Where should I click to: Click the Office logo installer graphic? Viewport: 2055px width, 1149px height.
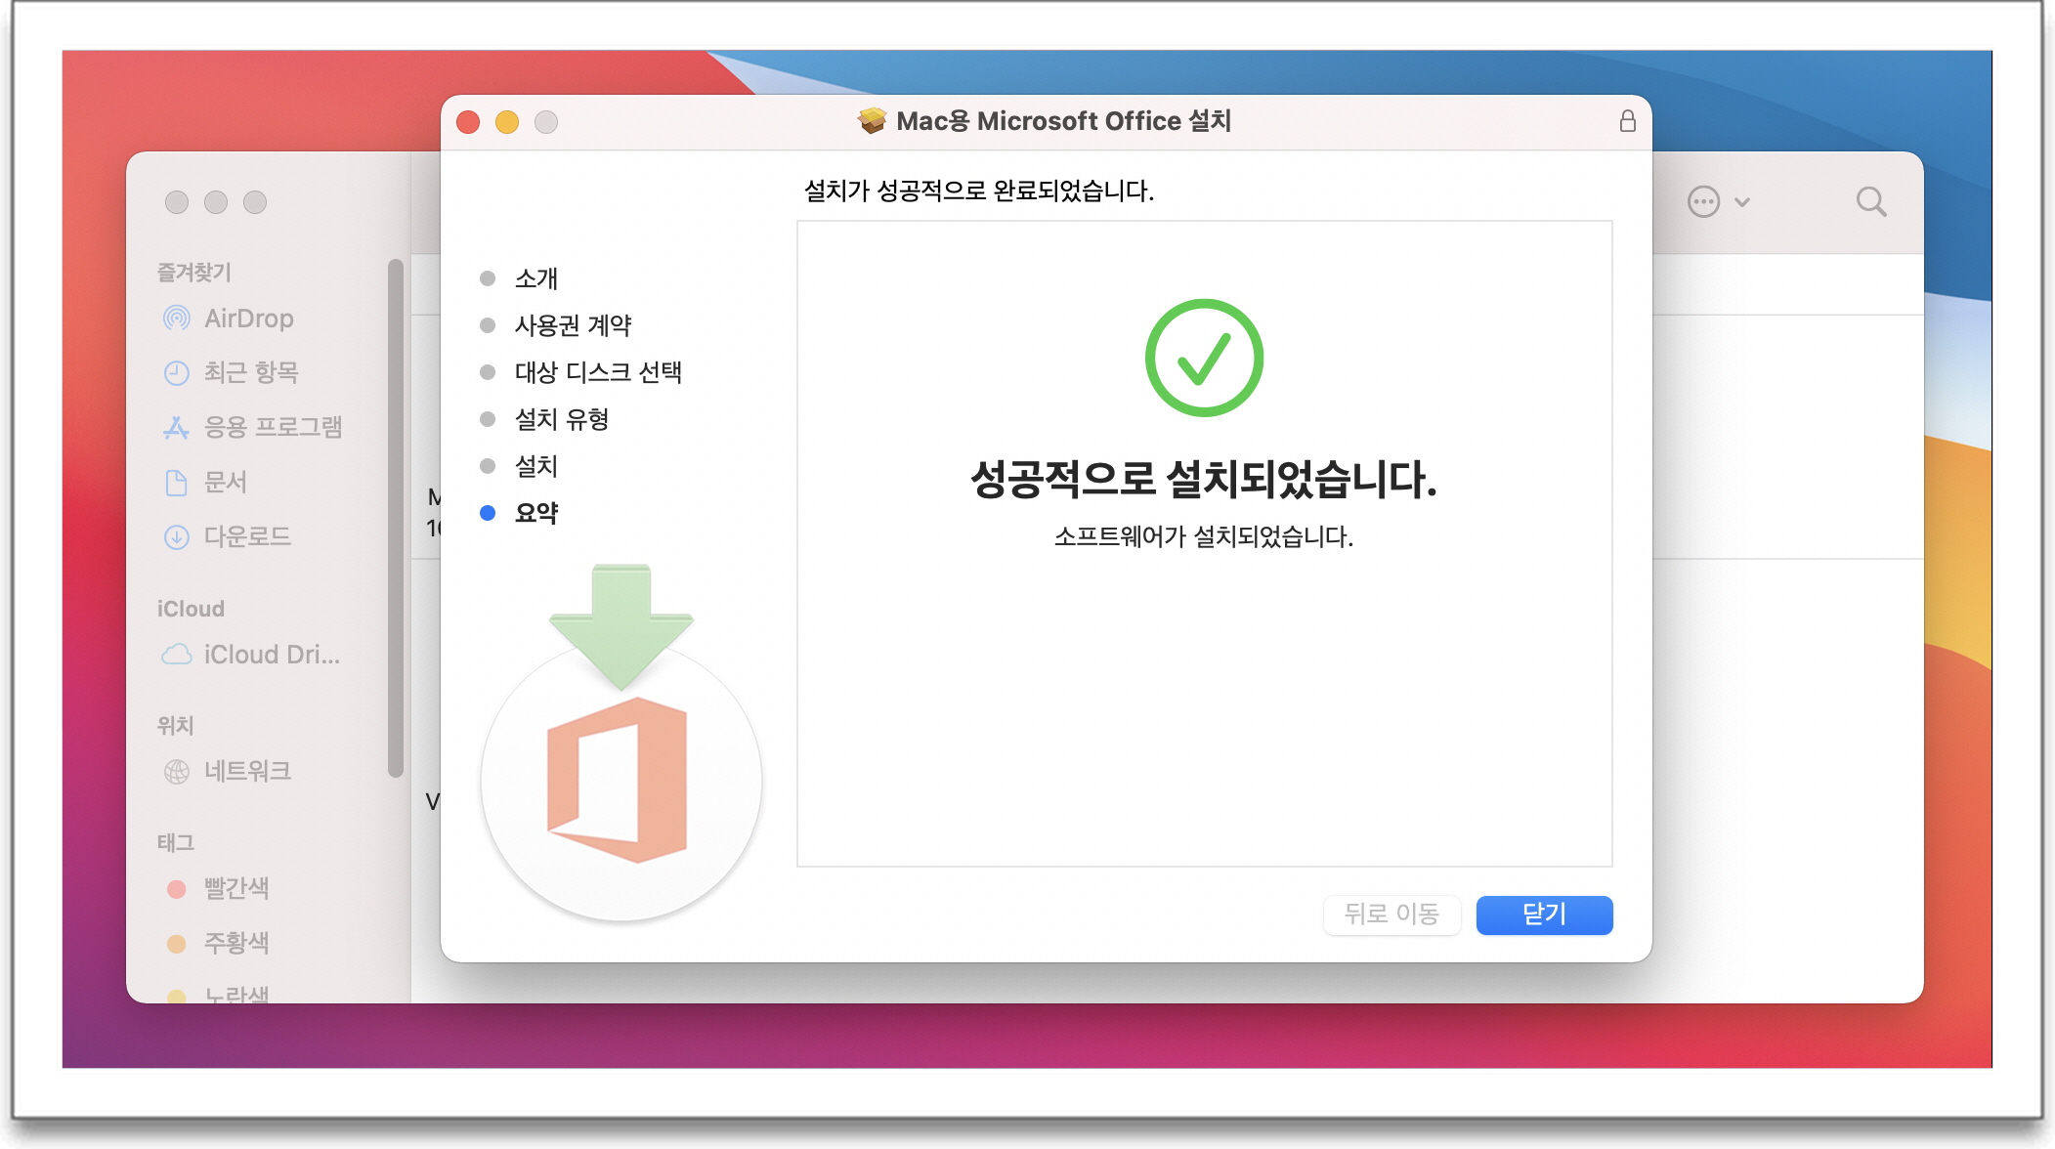(621, 745)
